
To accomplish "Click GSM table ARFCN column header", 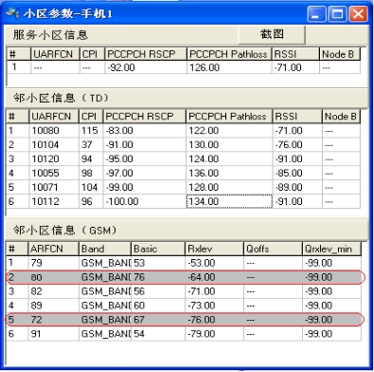I will click(53, 249).
